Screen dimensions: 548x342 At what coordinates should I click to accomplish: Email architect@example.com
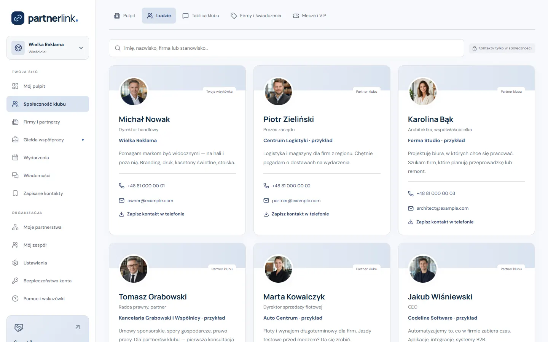coord(438,208)
